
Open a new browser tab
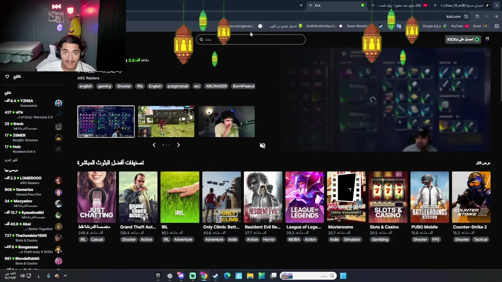click(x=301, y=5)
